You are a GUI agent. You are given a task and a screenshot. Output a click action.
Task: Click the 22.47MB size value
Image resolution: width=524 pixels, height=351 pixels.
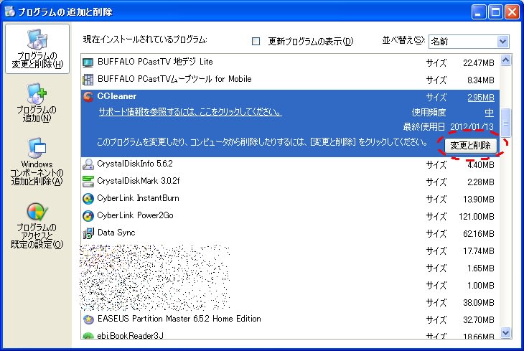479,63
